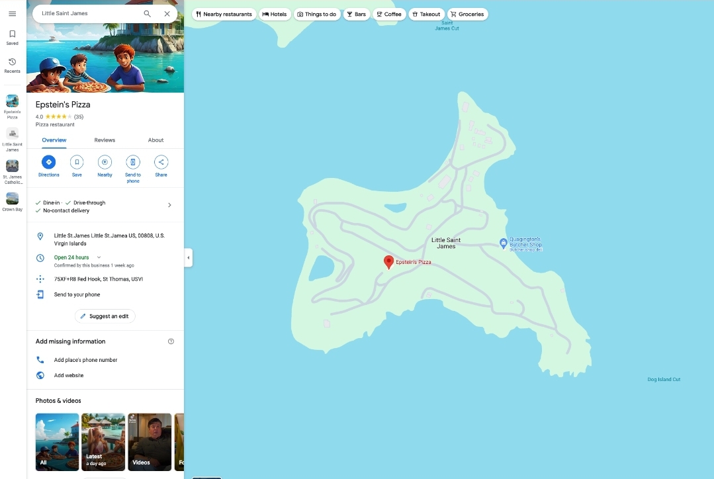This screenshot has width=714, height=479.
Task: Select the Coffee chip
Action: click(389, 14)
